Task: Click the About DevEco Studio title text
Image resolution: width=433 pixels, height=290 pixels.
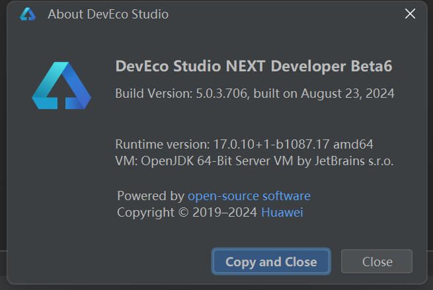Action: coord(108,14)
